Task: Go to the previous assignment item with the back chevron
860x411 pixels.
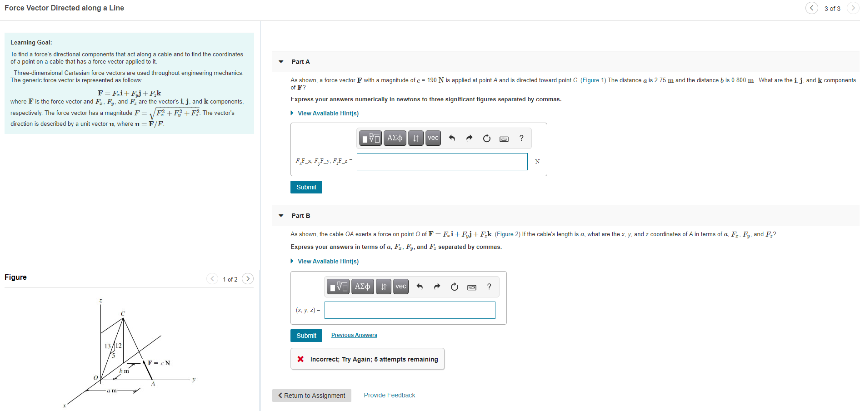Action: point(812,8)
